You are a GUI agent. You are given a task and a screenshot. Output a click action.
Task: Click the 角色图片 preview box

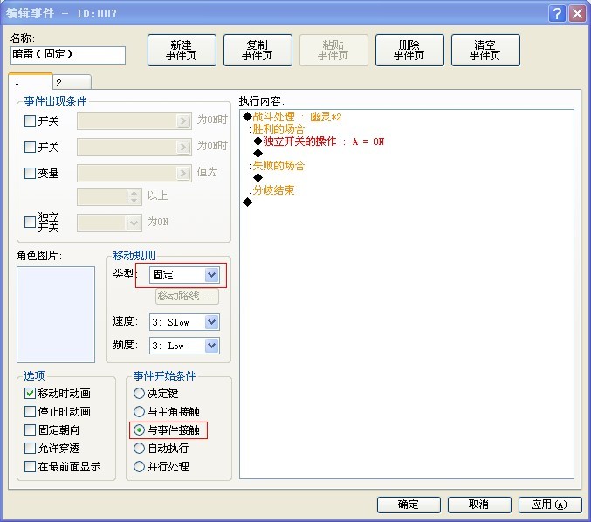click(x=56, y=315)
